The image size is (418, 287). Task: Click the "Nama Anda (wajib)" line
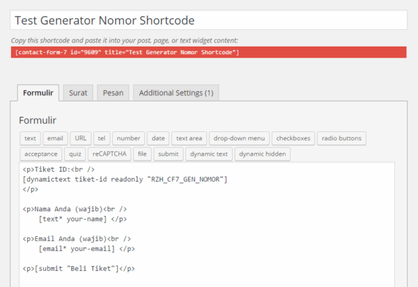(x=75, y=209)
